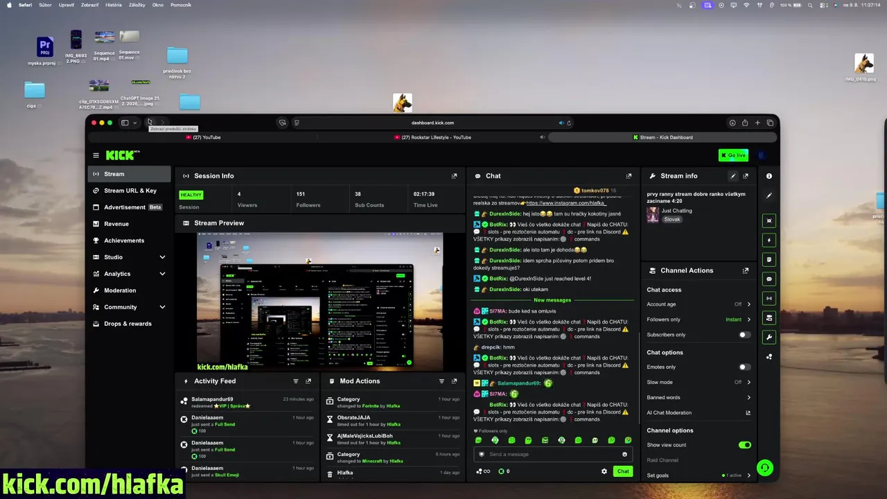
Task: Pop out the Mod Actions panel
Action: tap(455, 381)
